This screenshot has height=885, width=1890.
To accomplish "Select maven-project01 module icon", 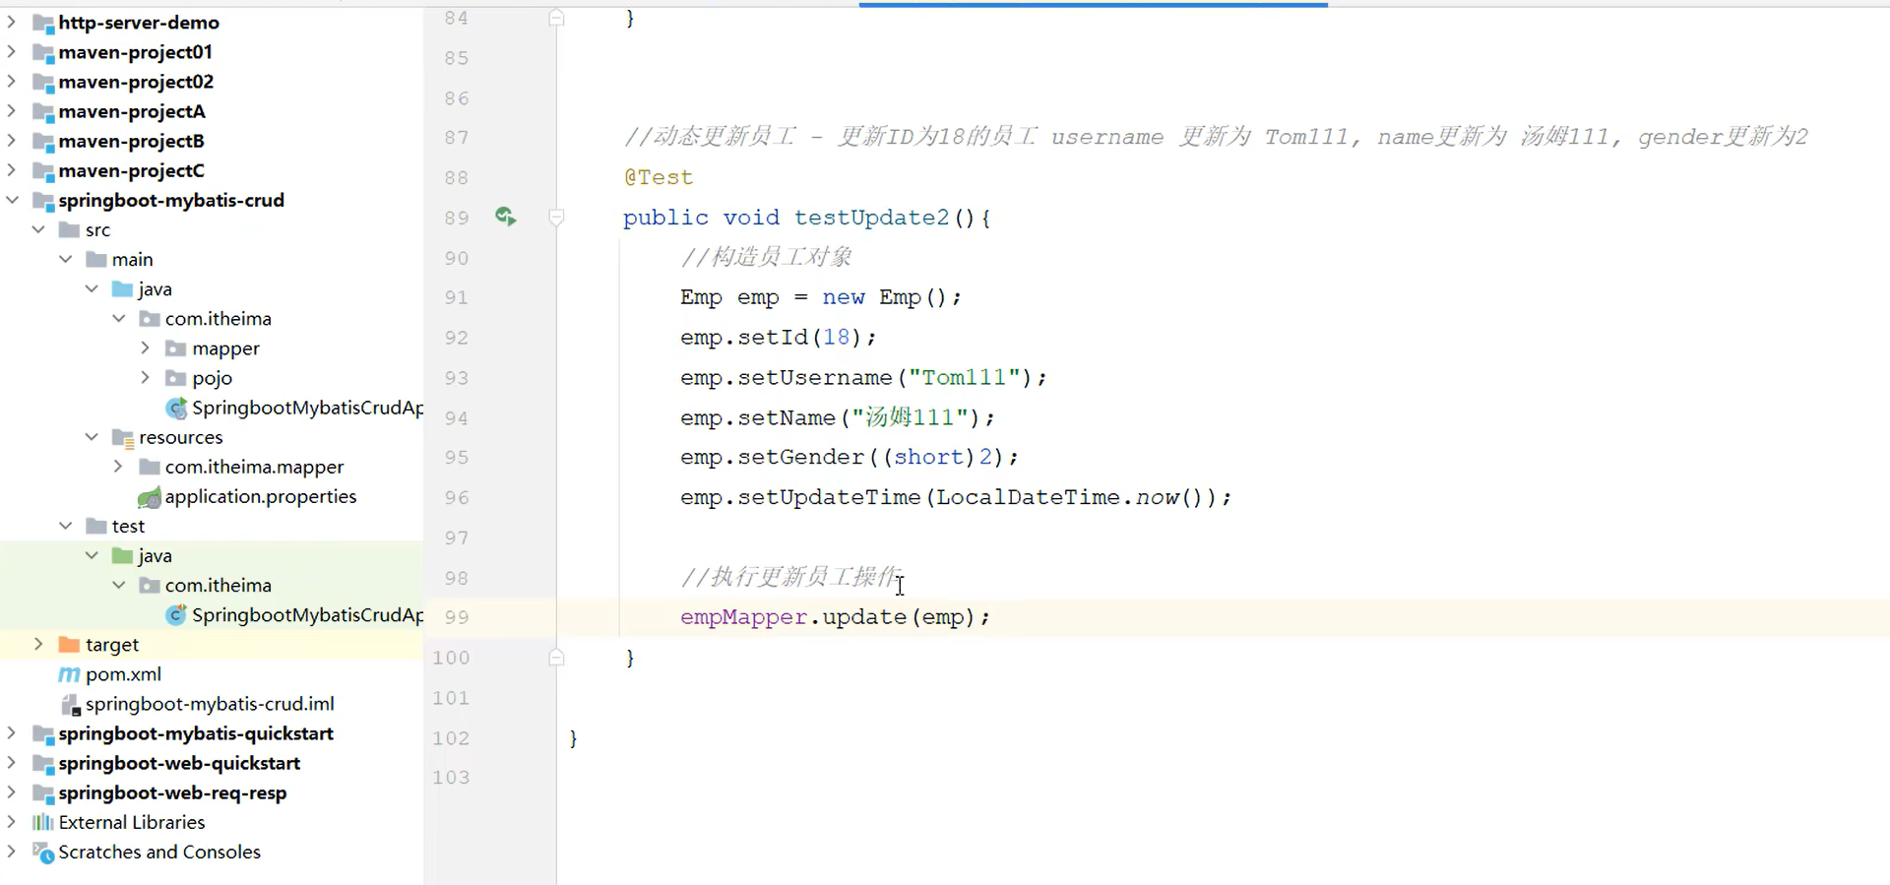I will pyautogui.click(x=42, y=52).
